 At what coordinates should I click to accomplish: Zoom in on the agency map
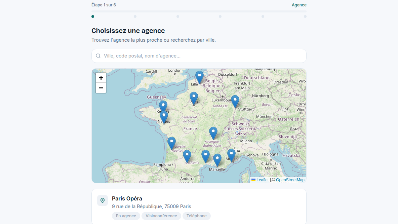(x=101, y=78)
